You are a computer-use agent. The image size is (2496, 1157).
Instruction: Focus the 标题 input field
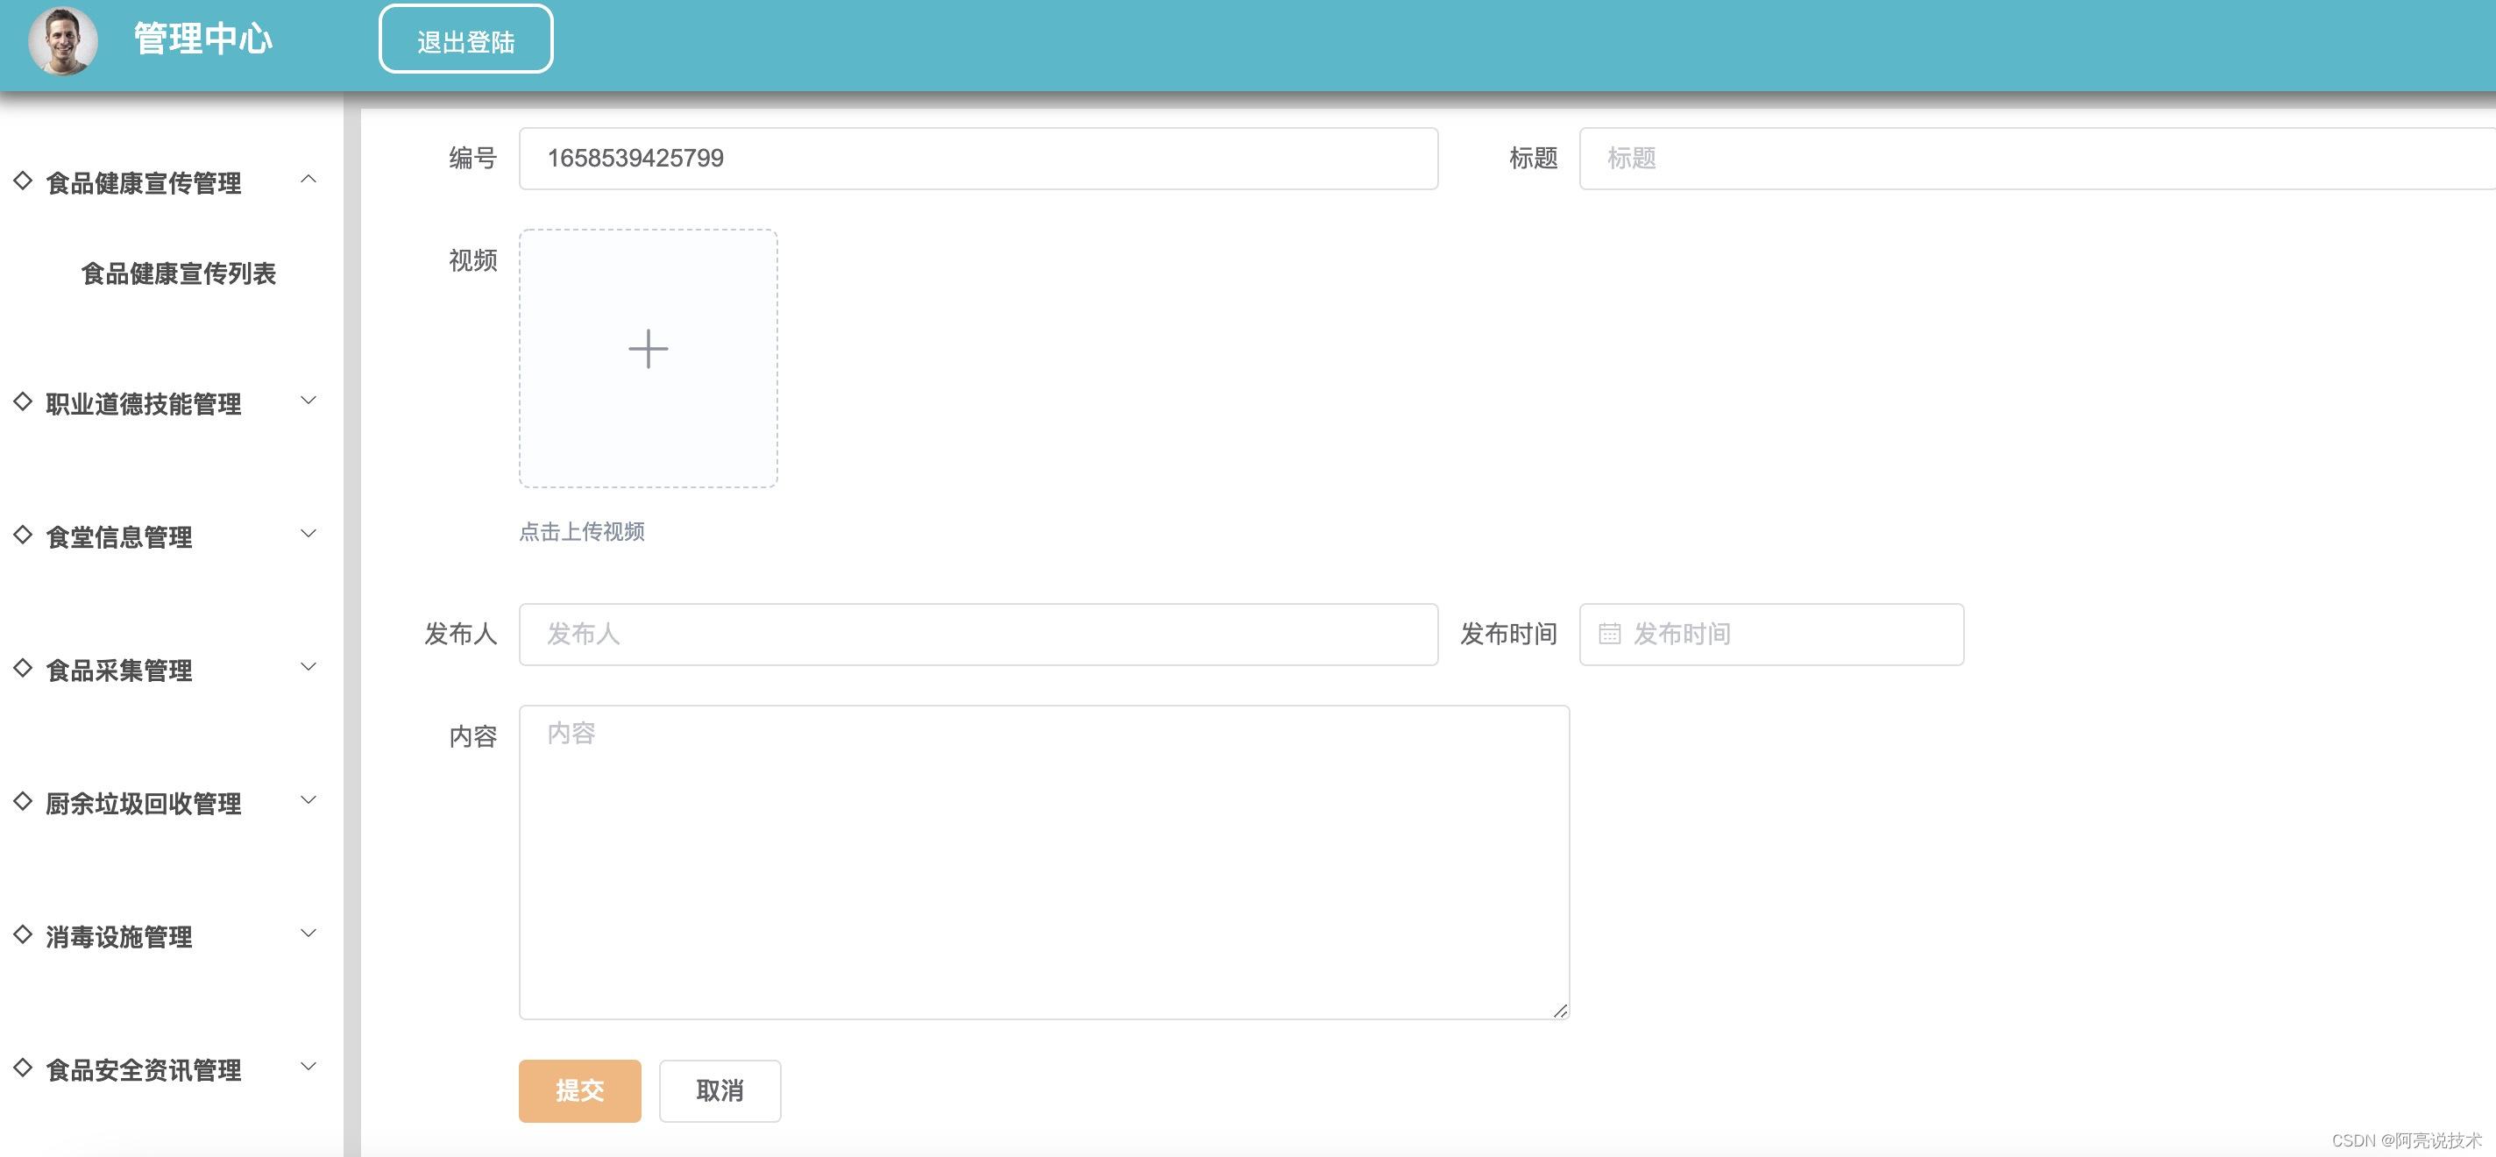coord(2035,158)
